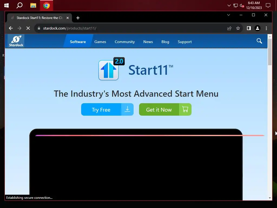Viewport: 277px width, 208px height.
Task: Open Stardock site search magnifier
Action: pyautogui.click(x=259, y=41)
